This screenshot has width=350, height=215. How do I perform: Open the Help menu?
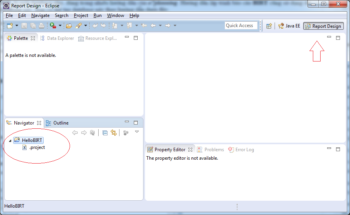[134, 15]
